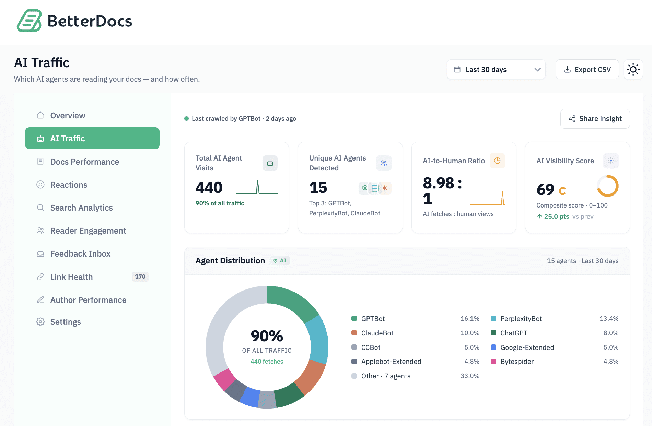Image resolution: width=652 pixels, height=426 pixels.
Task: Click the '90% of all traffic' text
Action: coord(220,203)
